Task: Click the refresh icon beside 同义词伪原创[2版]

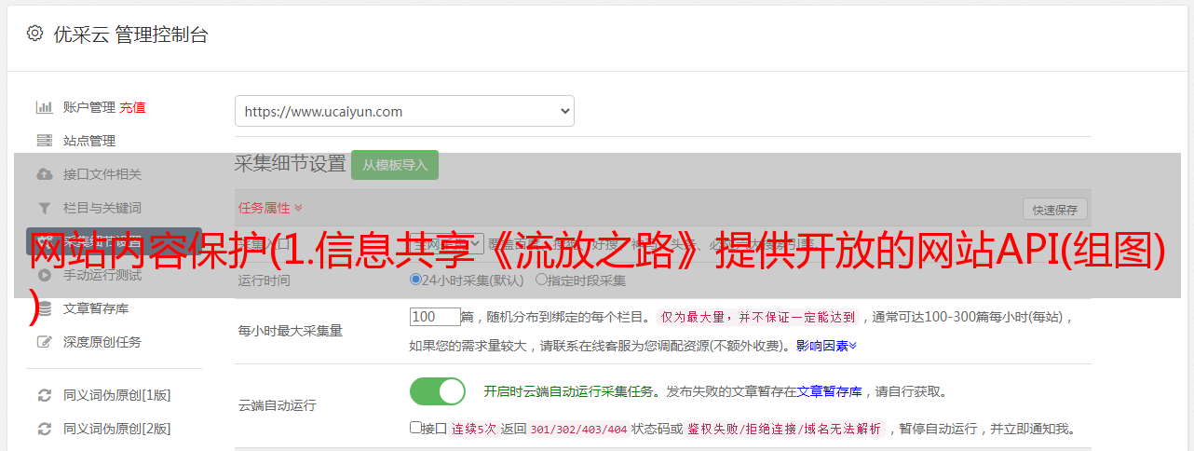Action: (x=44, y=429)
